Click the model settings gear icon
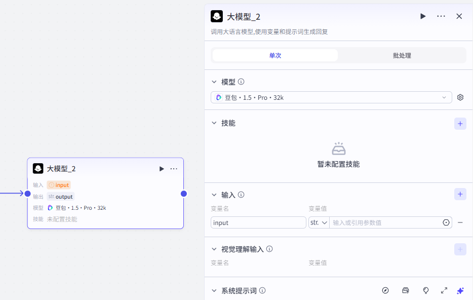 460,97
